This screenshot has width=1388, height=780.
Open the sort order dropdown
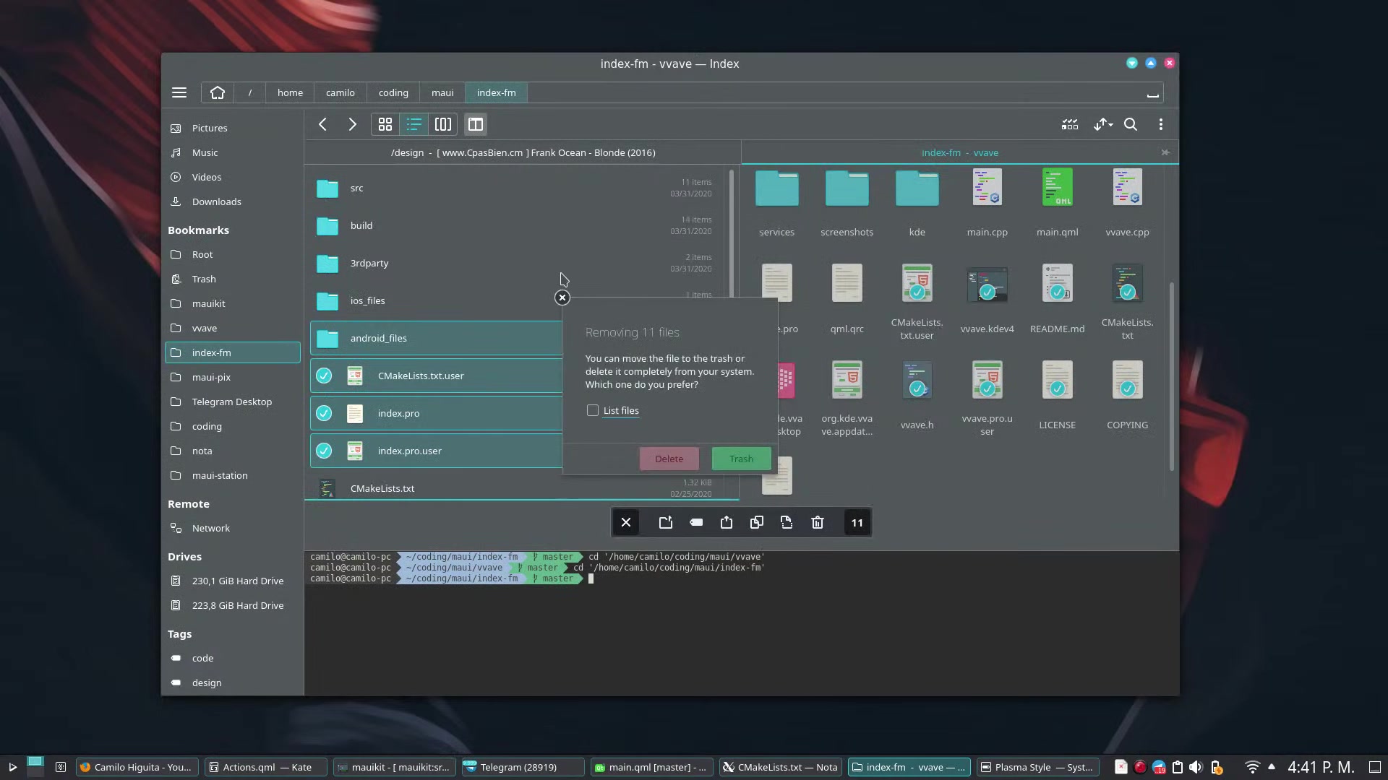click(x=1102, y=124)
